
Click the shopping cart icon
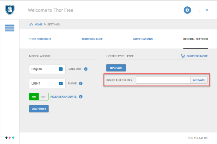click(x=183, y=56)
